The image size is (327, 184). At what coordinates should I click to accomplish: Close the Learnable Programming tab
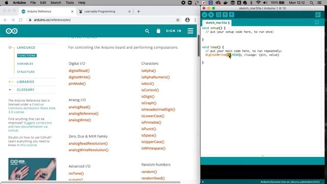coord(129,11)
